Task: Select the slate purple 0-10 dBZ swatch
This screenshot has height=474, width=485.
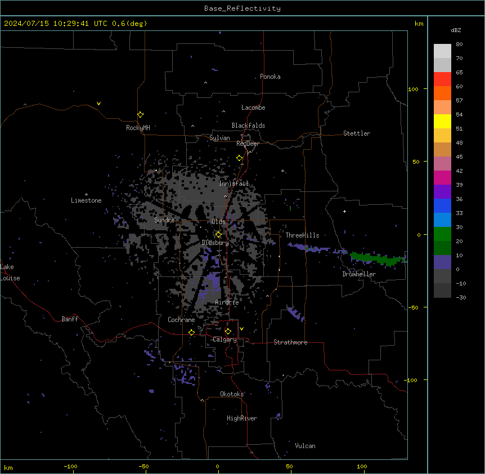Action: tap(442, 262)
